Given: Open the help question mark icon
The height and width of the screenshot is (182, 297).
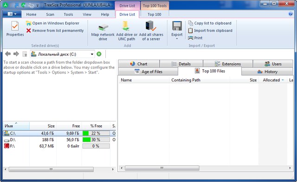Looking at the screenshot, I should 291,14.
